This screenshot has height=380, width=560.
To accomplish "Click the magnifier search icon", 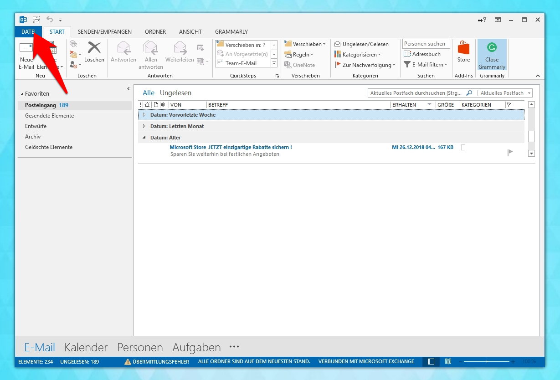I will click(469, 93).
